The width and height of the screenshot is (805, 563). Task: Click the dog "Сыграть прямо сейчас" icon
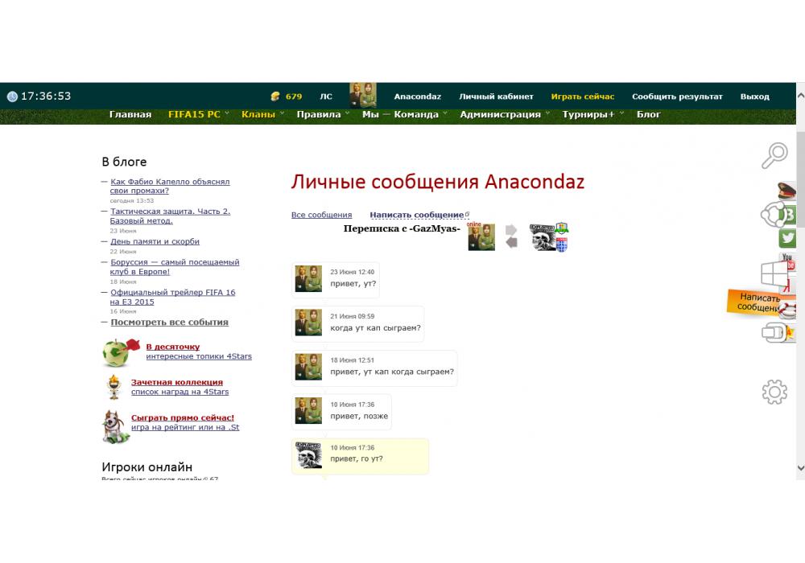point(115,426)
